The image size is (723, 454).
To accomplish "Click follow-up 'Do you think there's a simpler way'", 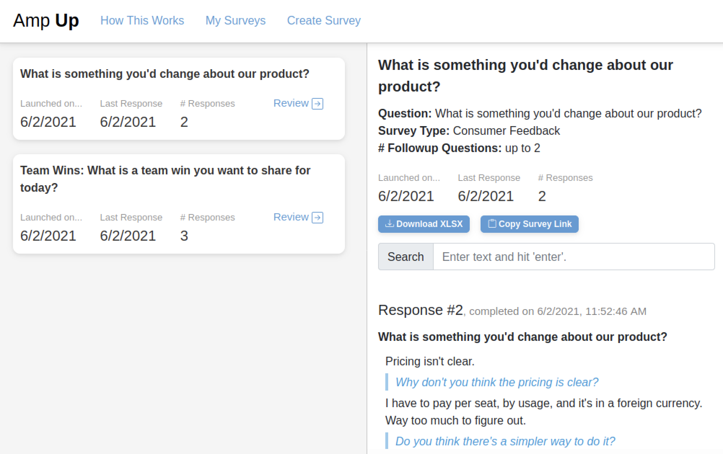I will 505,441.
